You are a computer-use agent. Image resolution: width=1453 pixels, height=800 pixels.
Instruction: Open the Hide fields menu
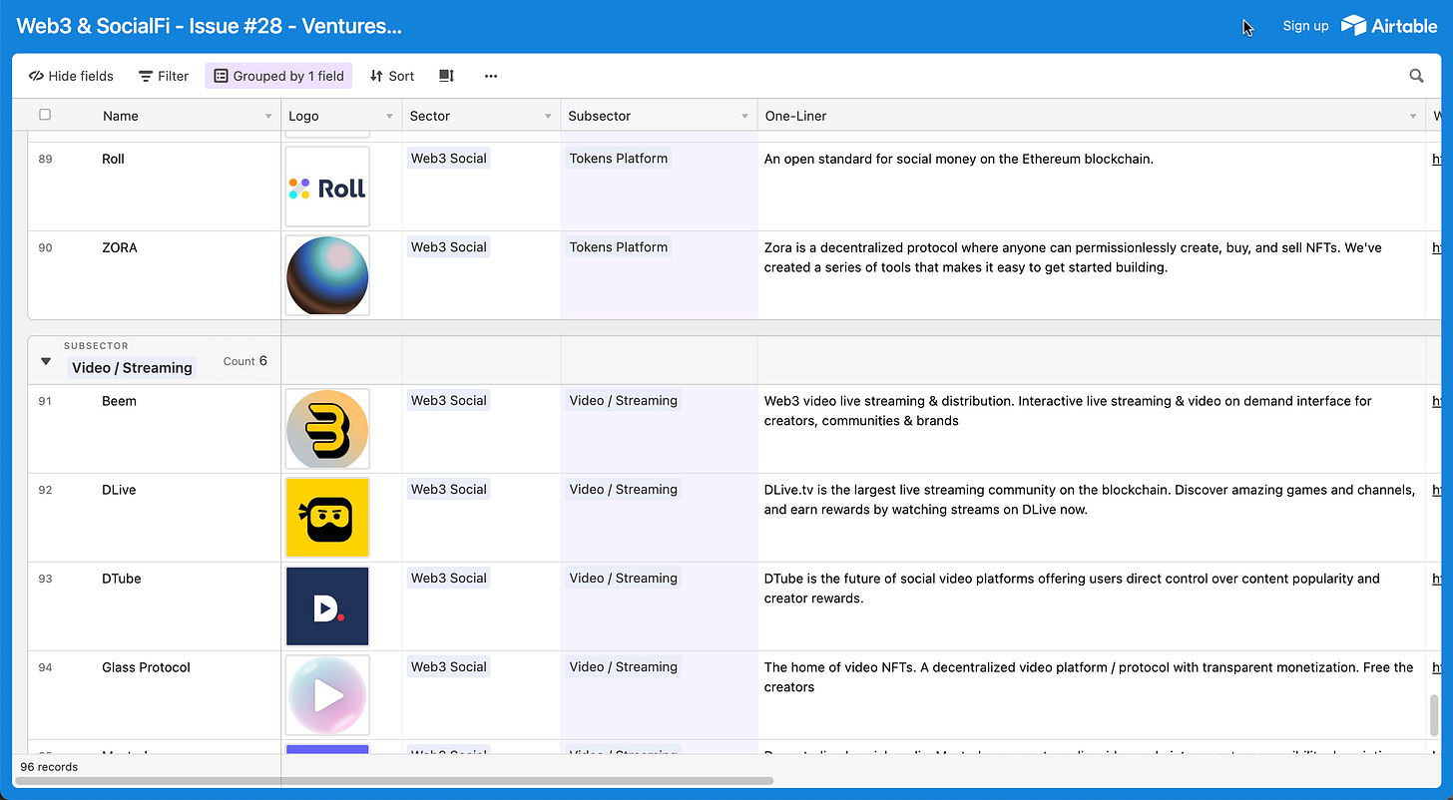point(71,76)
